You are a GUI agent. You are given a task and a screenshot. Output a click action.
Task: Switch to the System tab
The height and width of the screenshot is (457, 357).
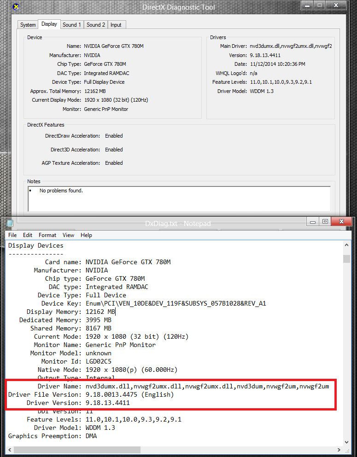pos(28,25)
